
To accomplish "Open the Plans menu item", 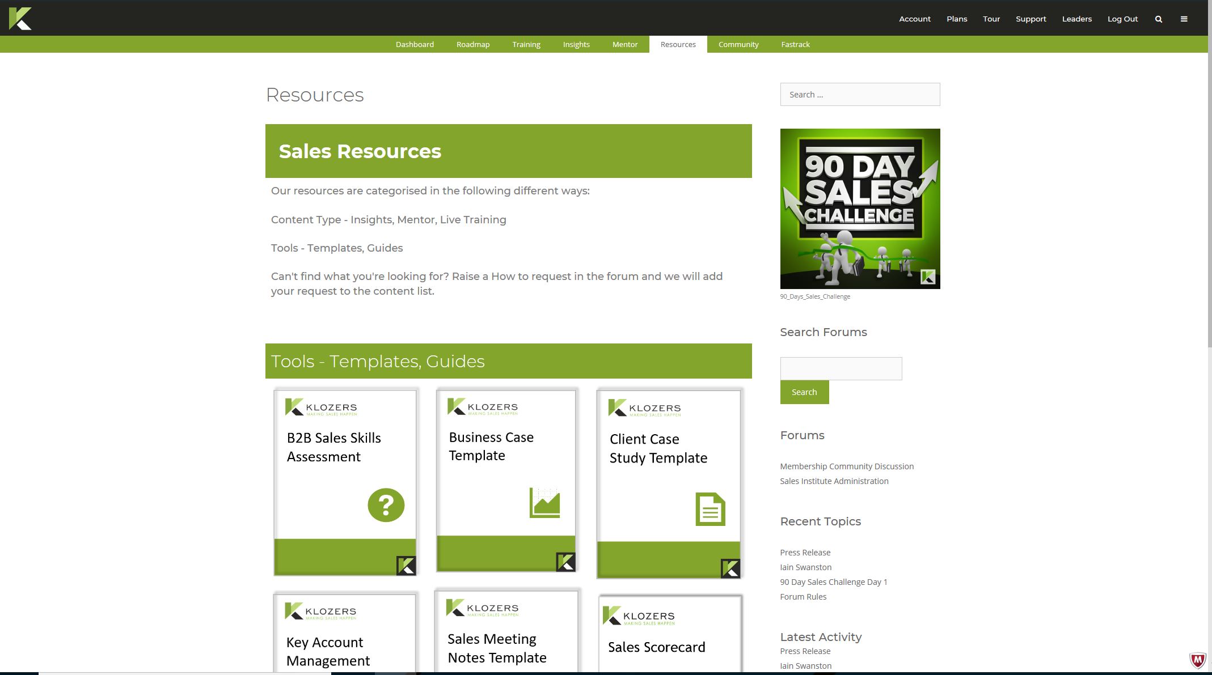I will 957,19.
